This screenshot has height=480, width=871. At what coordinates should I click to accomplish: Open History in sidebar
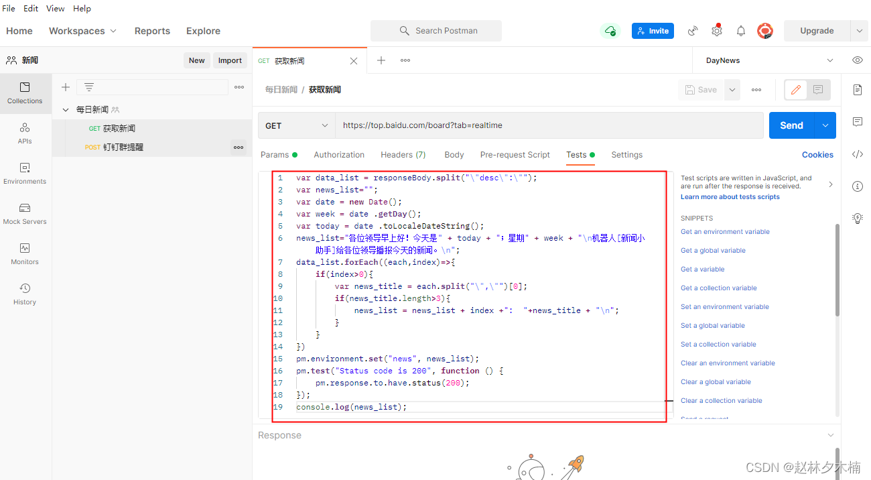[25, 294]
